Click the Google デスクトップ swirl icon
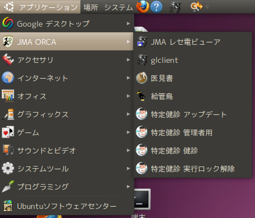The width and height of the screenshot is (255, 218). pos(8,23)
